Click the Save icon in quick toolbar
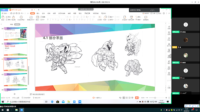The image size is (200, 112). tap(11, 13)
